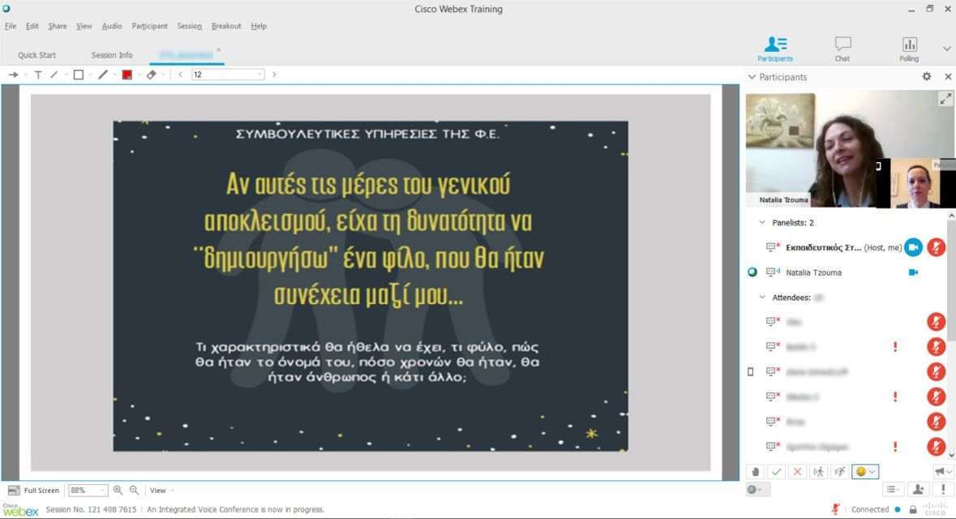The height and width of the screenshot is (519, 956).
Task: Collapse the Attendees group
Action: (x=762, y=297)
